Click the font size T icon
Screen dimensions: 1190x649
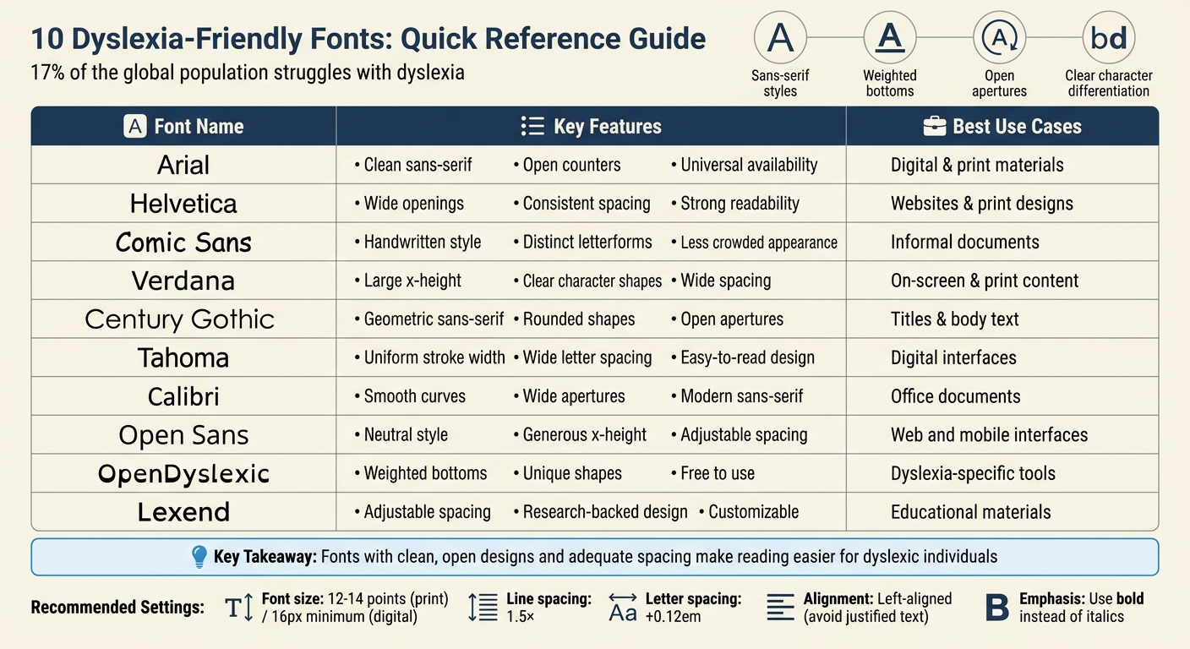pyautogui.click(x=239, y=608)
